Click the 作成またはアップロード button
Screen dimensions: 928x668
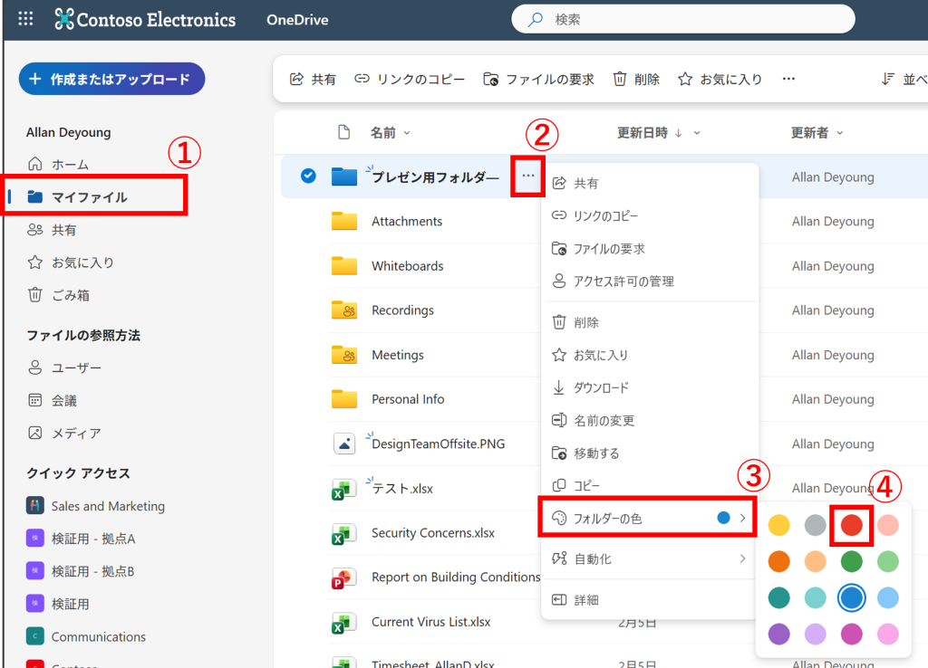(111, 79)
